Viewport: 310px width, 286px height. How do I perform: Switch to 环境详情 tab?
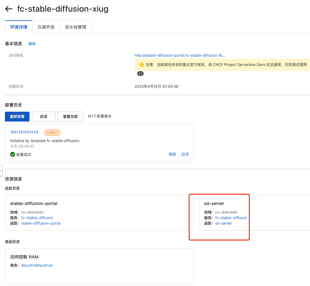pos(19,27)
